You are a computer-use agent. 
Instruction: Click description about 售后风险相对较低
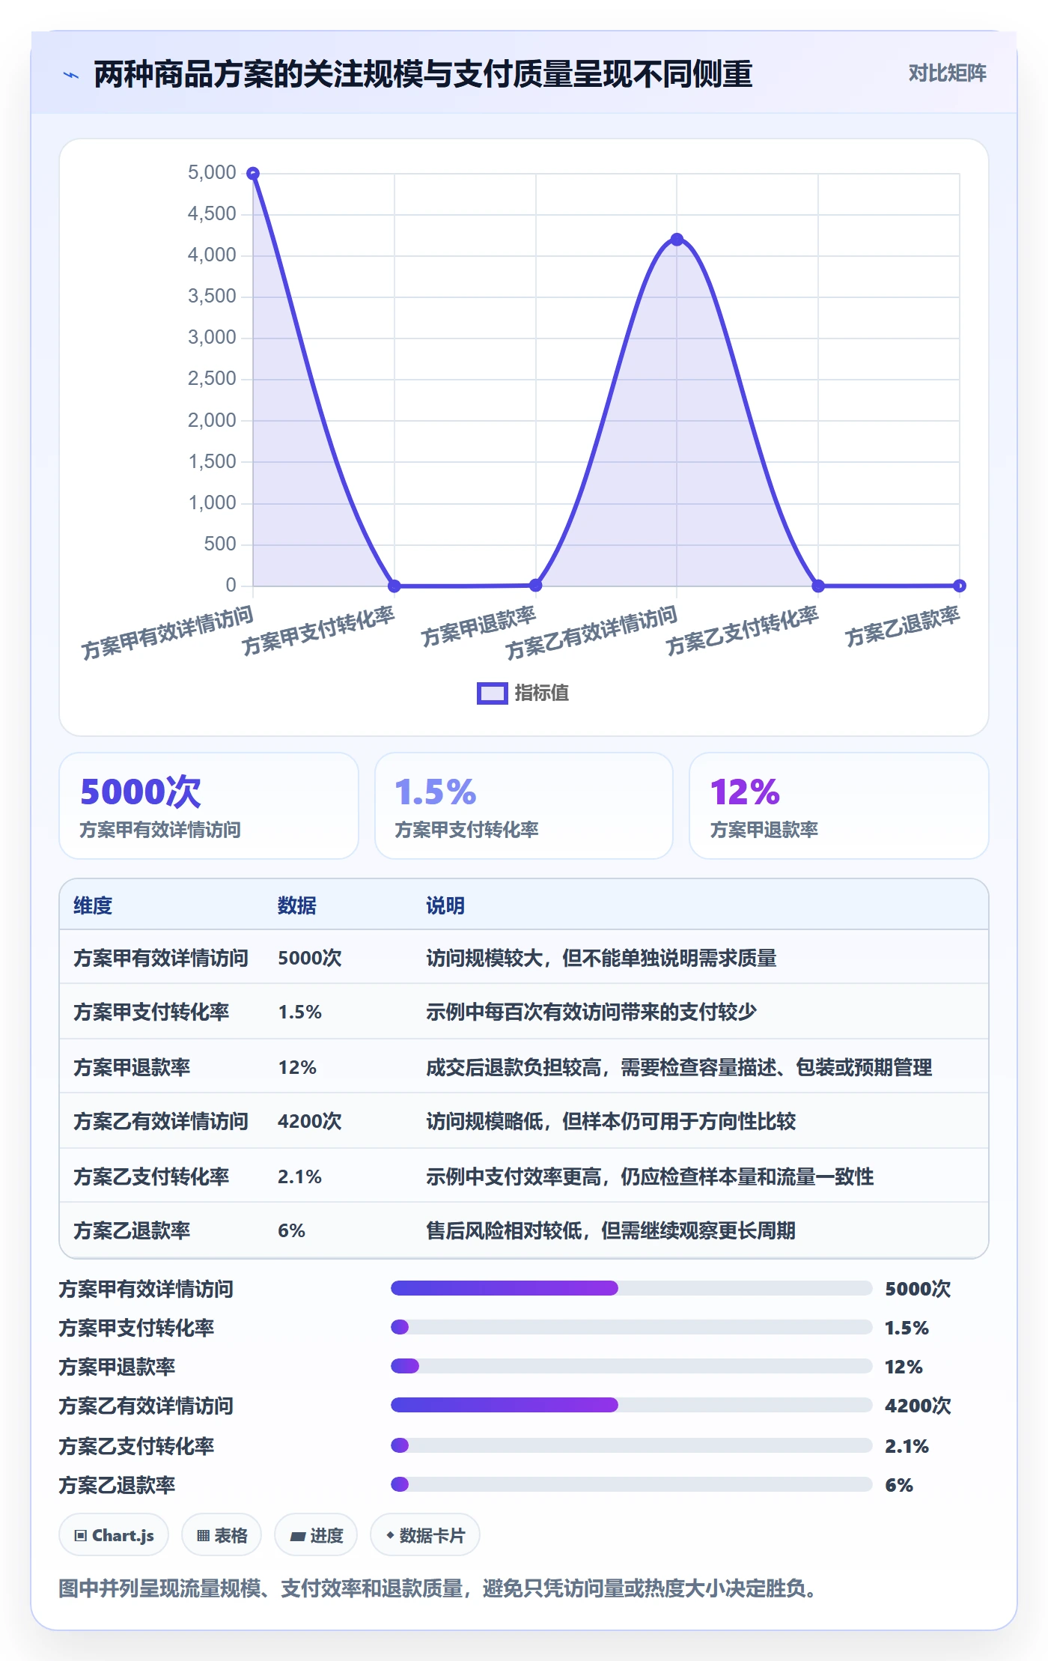point(611,1230)
